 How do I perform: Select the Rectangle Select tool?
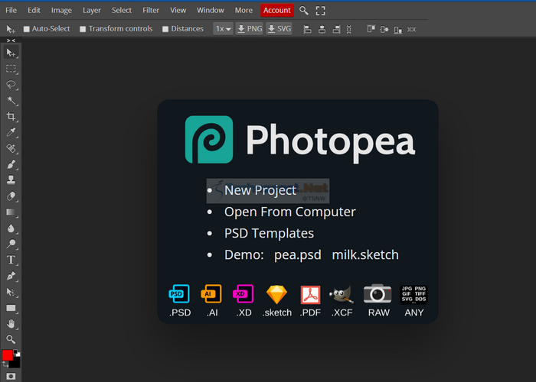(11, 69)
